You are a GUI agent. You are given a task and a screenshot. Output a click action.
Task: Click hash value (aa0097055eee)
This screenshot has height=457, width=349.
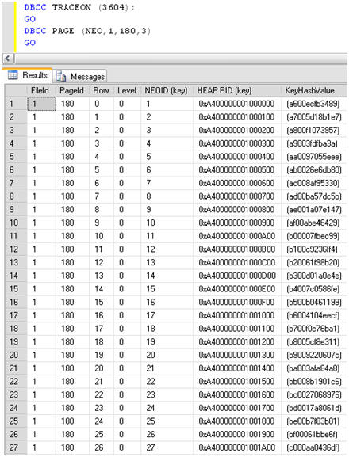click(314, 157)
